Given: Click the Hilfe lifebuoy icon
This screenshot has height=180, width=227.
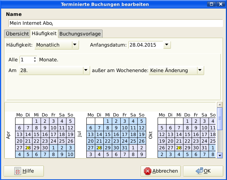Looking at the screenshot, I should (x=17, y=171).
